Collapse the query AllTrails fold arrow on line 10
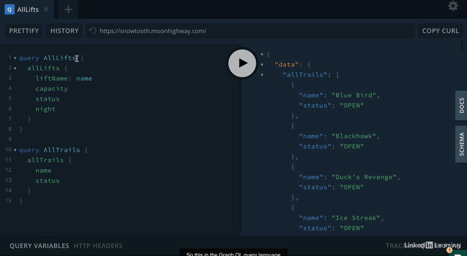The width and height of the screenshot is (467, 256). 15,150
